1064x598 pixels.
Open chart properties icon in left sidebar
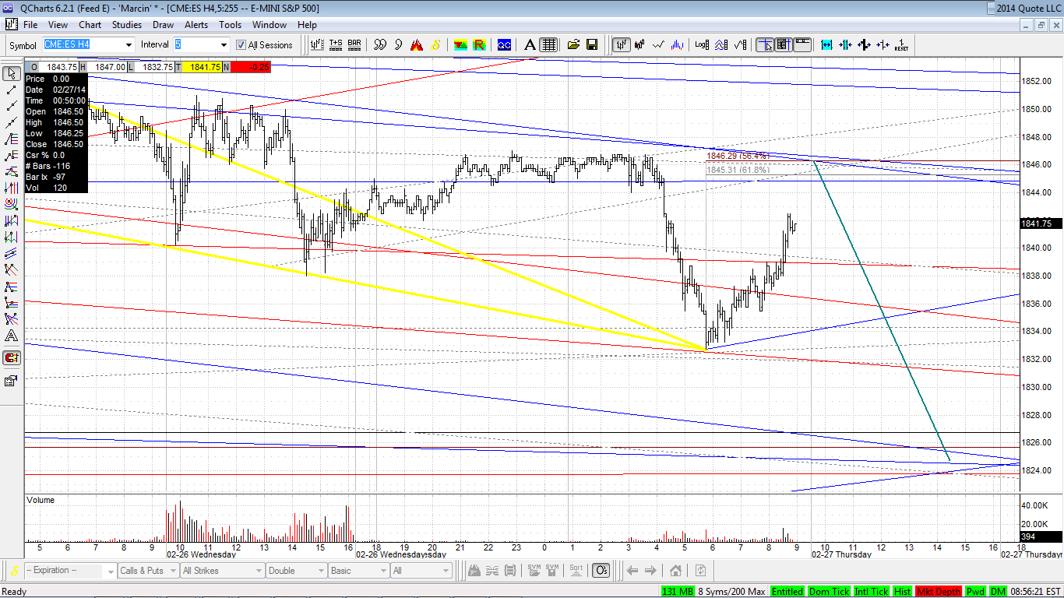(12, 381)
